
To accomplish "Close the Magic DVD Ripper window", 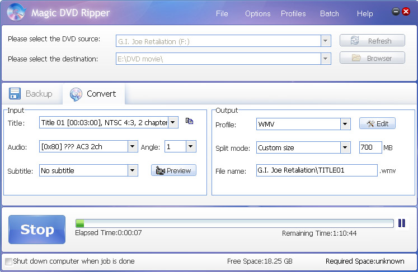I will (406, 11).
